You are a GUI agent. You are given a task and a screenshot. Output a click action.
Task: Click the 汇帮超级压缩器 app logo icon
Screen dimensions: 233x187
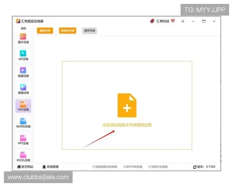(18, 21)
